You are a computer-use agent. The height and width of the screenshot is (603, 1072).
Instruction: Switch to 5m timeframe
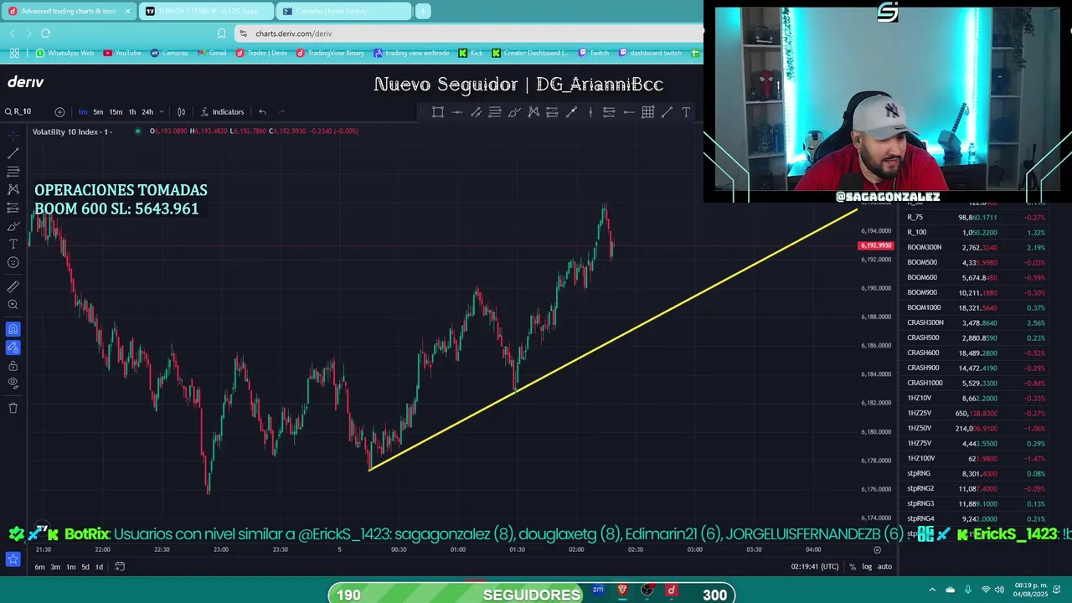pos(98,112)
